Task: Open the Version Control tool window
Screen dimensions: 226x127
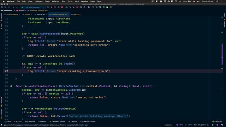Action: tap(88, 121)
